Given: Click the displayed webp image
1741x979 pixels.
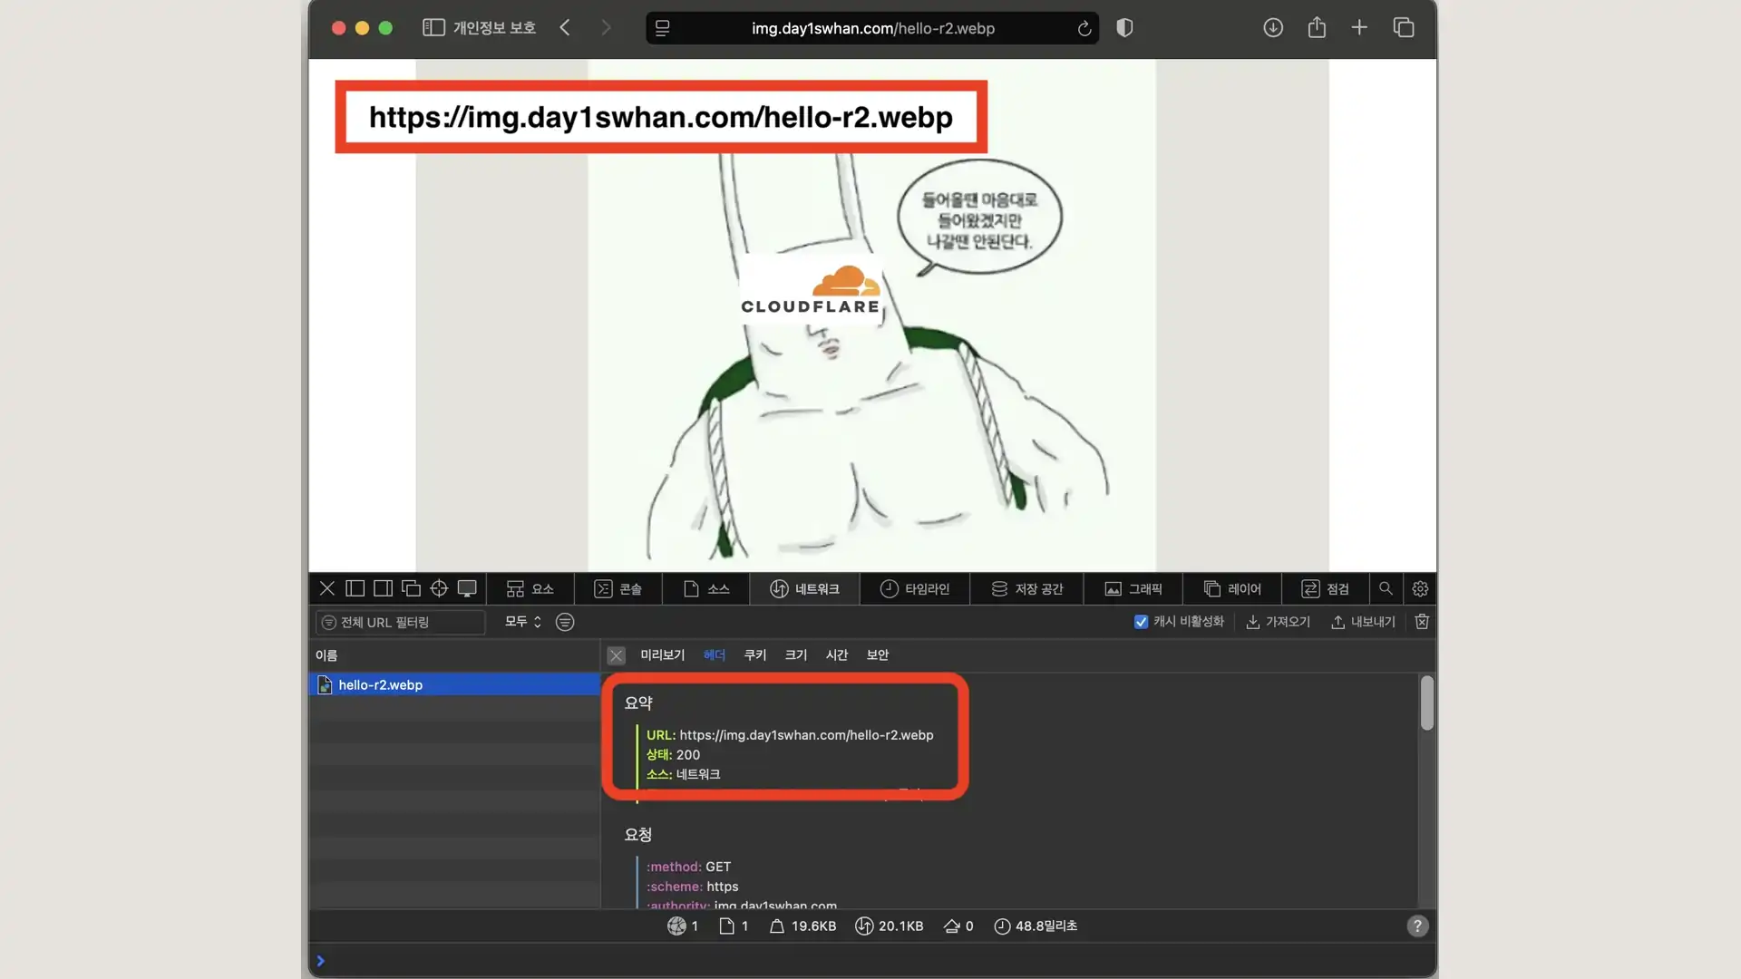Looking at the screenshot, I should pos(872,315).
